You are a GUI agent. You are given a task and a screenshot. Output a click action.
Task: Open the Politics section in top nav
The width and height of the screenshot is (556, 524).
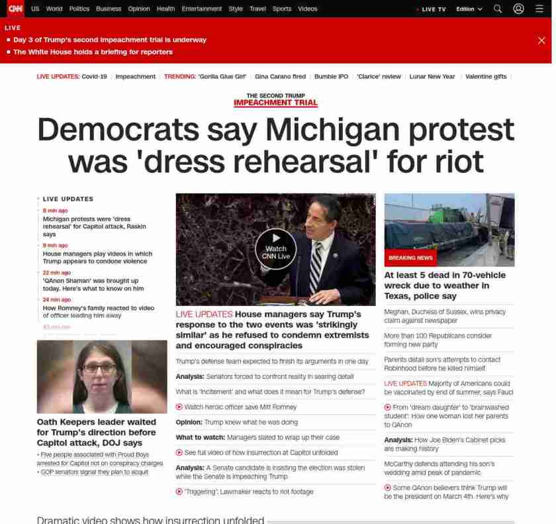[79, 9]
